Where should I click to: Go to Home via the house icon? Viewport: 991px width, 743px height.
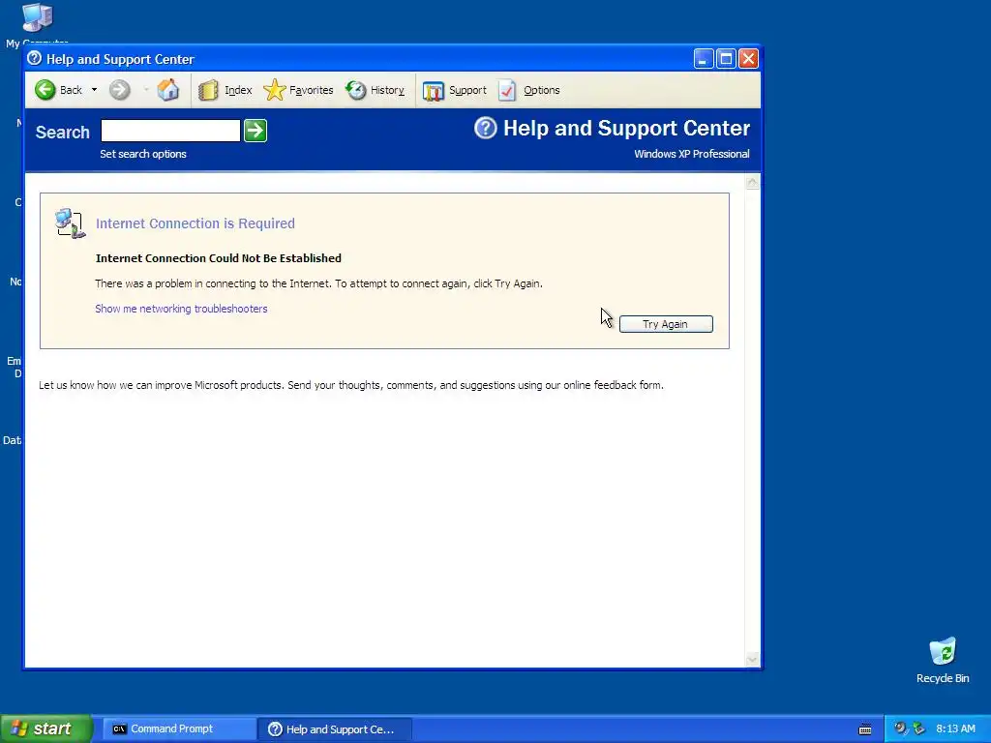(x=168, y=90)
